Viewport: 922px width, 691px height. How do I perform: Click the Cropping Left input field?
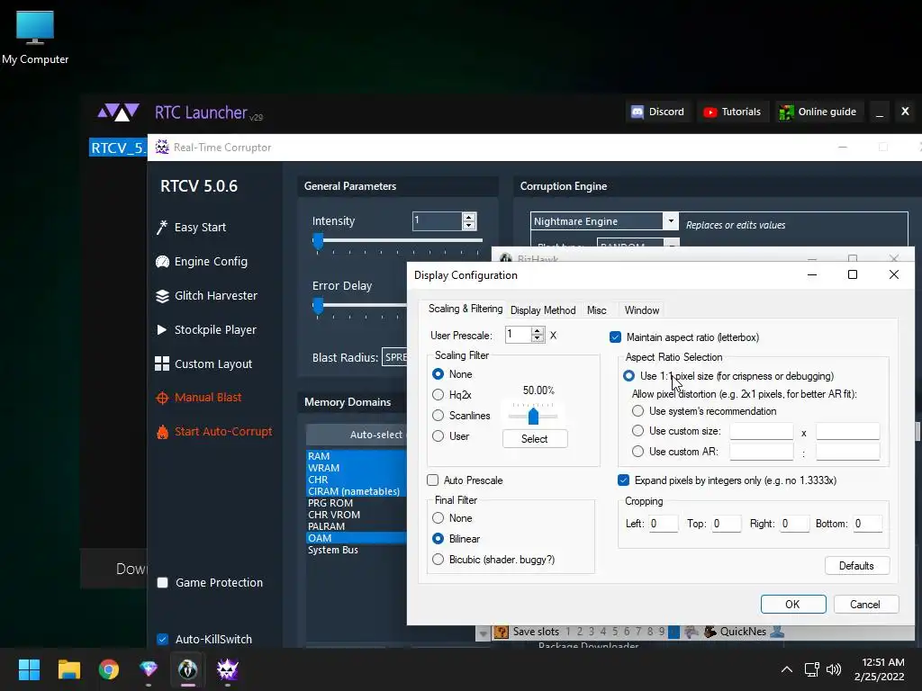pyautogui.click(x=663, y=524)
